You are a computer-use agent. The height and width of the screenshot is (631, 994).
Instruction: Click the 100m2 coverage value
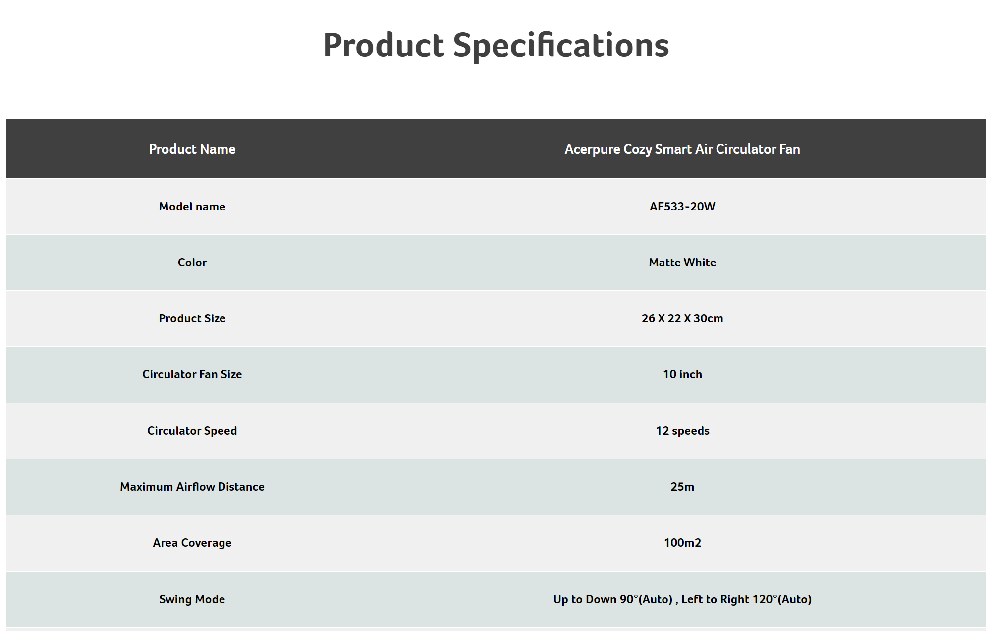coord(682,543)
